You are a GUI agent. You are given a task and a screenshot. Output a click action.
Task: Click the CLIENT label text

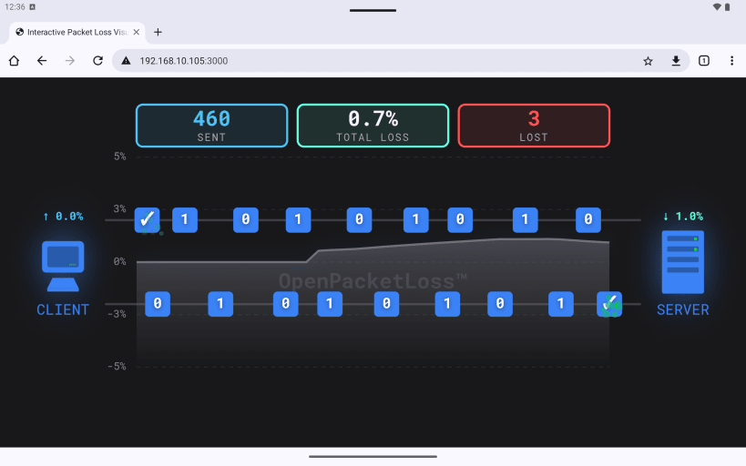tap(63, 310)
